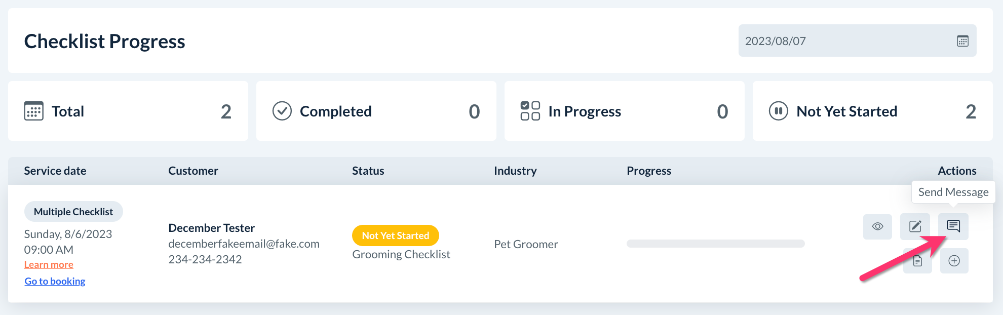Click the Send Message icon
The height and width of the screenshot is (315, 1003).
click(x=953, y=226)
